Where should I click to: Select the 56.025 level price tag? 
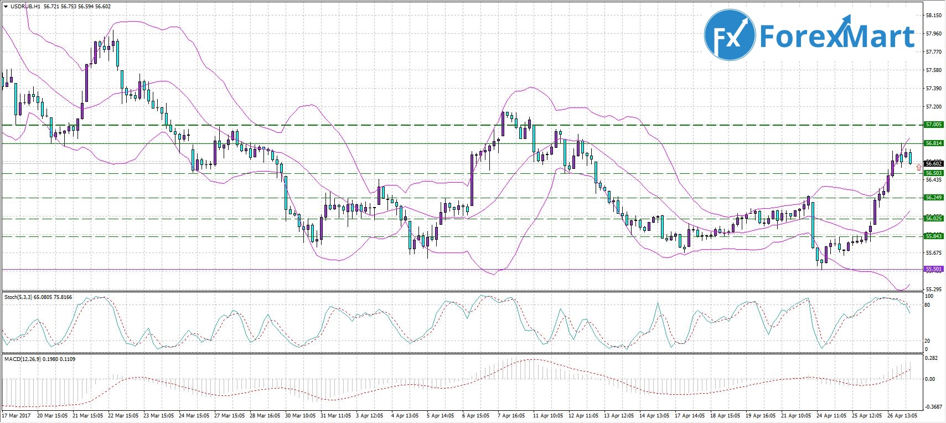coord(934,219)
